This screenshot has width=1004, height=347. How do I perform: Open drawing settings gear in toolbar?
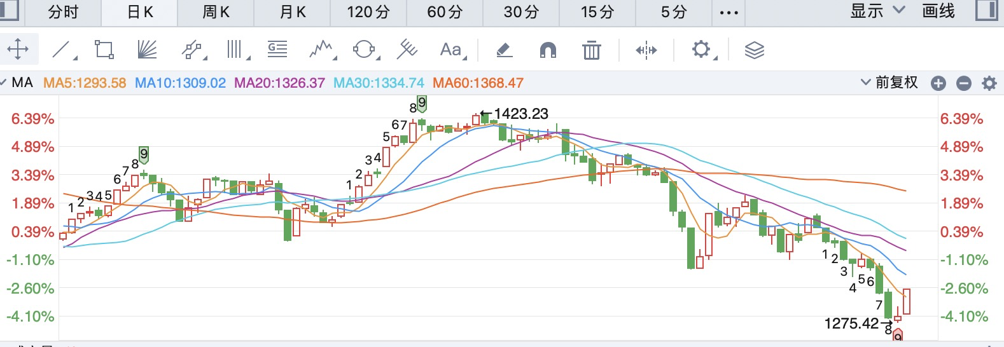coord(701,49)
